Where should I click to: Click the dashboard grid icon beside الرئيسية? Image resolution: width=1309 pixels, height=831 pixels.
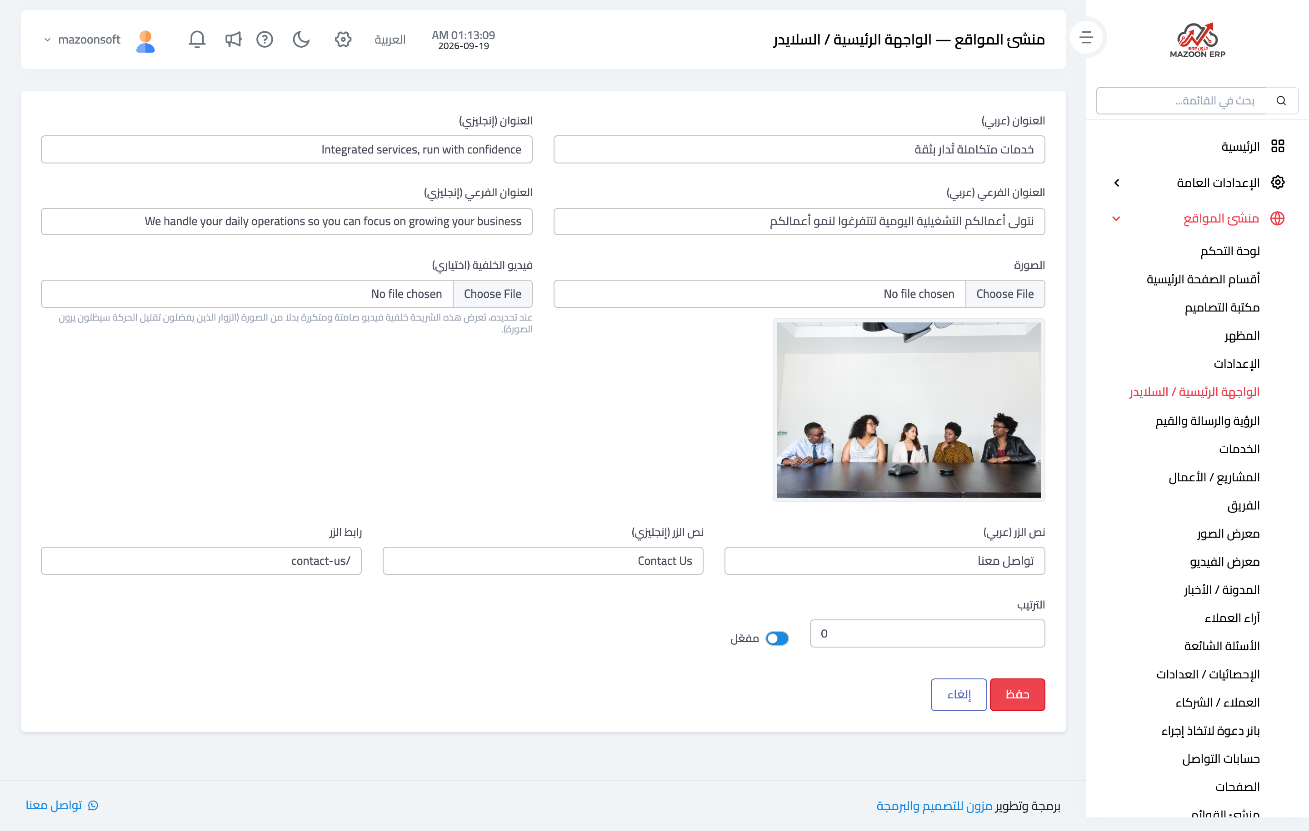click(1278, 146)
